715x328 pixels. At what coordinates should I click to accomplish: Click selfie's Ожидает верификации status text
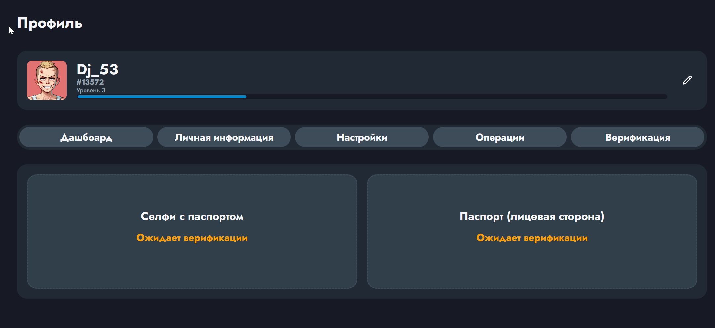tap(192, 238)
